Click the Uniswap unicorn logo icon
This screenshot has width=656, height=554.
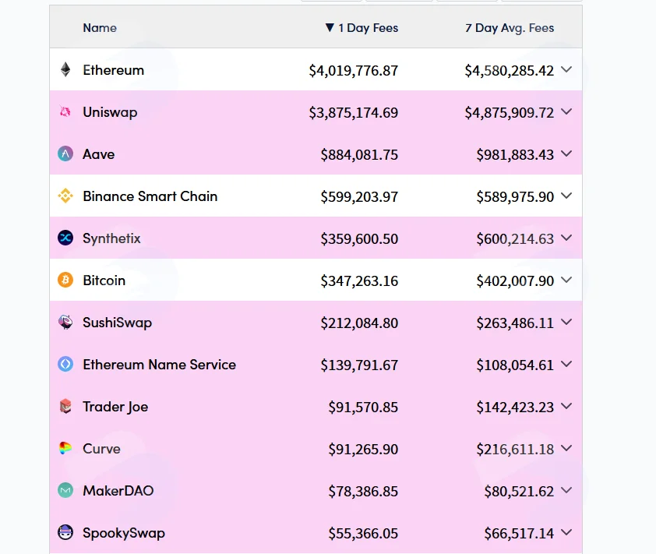point(65,111)
